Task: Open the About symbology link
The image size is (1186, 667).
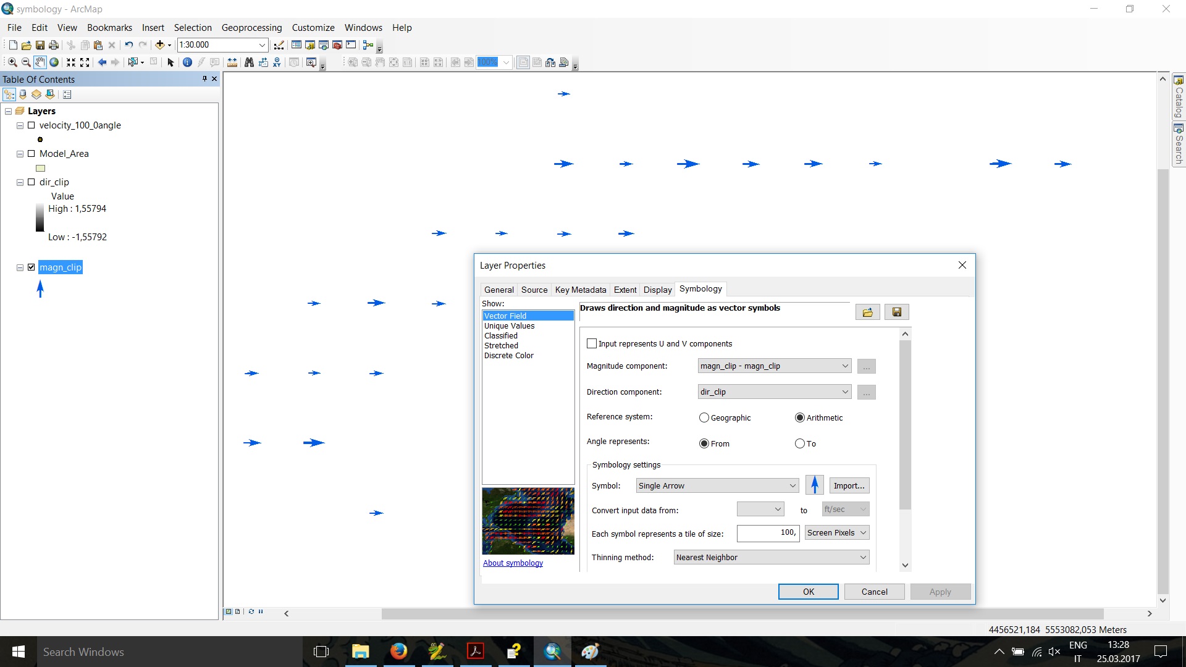Action: click(513, 563)
